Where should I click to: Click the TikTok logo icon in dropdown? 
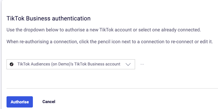point(12,64)
